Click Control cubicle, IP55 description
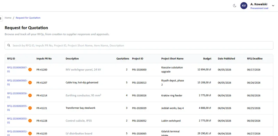The image size is (278, 136). [x=79, y=121]
